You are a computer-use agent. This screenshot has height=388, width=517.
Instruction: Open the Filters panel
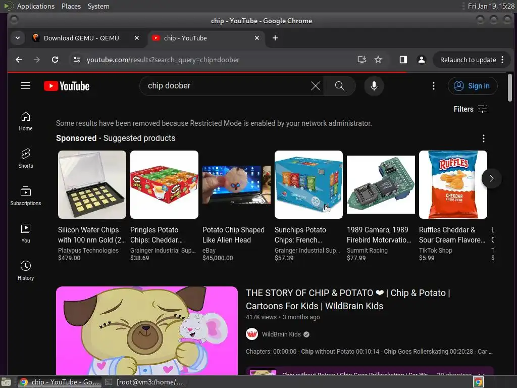point(470,109)
